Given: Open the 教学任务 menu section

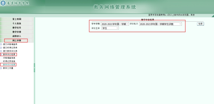Looking at the screenshot, I should (x=17, y=28).
